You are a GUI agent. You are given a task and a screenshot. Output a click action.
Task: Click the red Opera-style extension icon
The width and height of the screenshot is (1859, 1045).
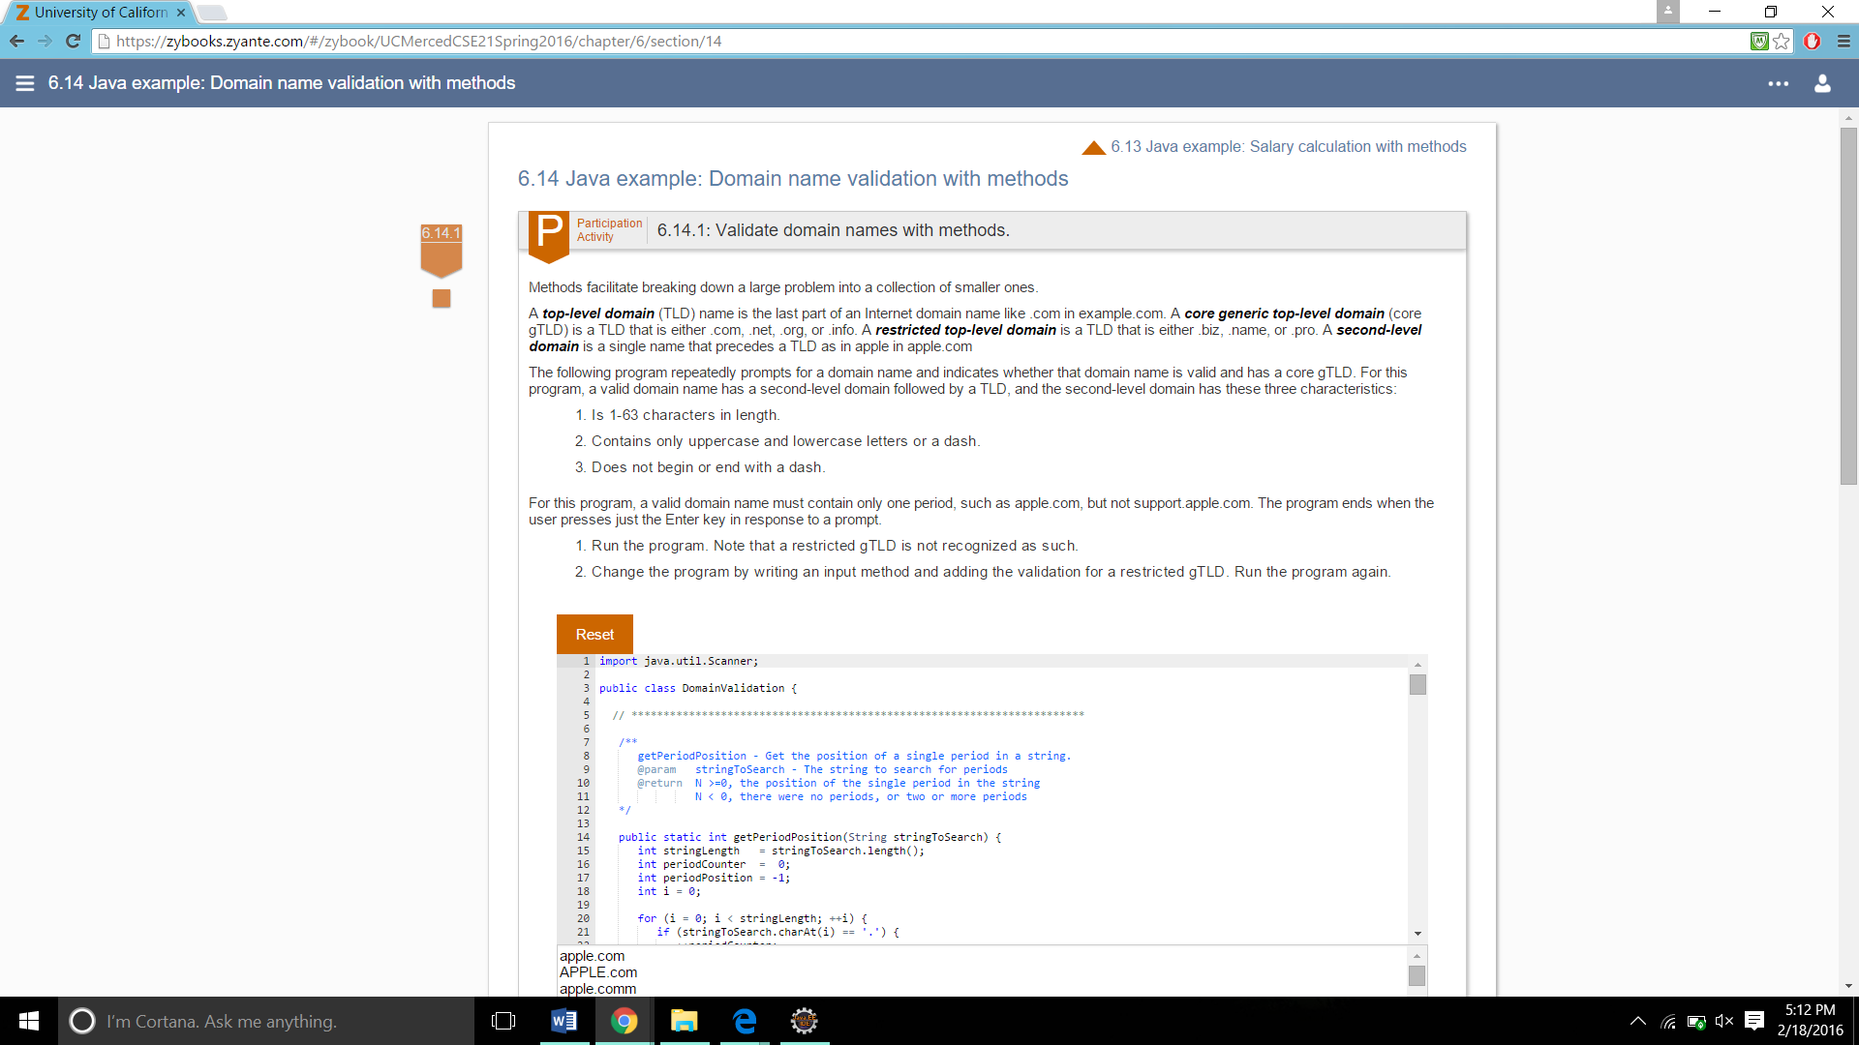pyautogui.click(x=1813, y=41)
